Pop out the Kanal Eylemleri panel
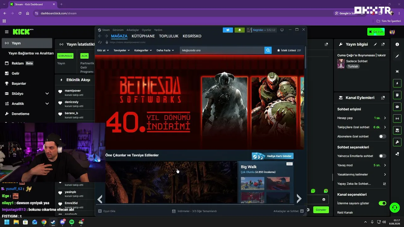The image size is (404, 227). 383,98
